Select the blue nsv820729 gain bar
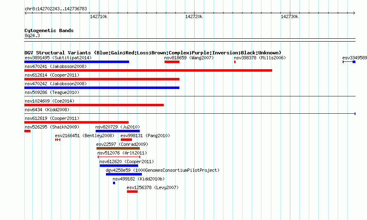367x220 pixels. (118, 131)
